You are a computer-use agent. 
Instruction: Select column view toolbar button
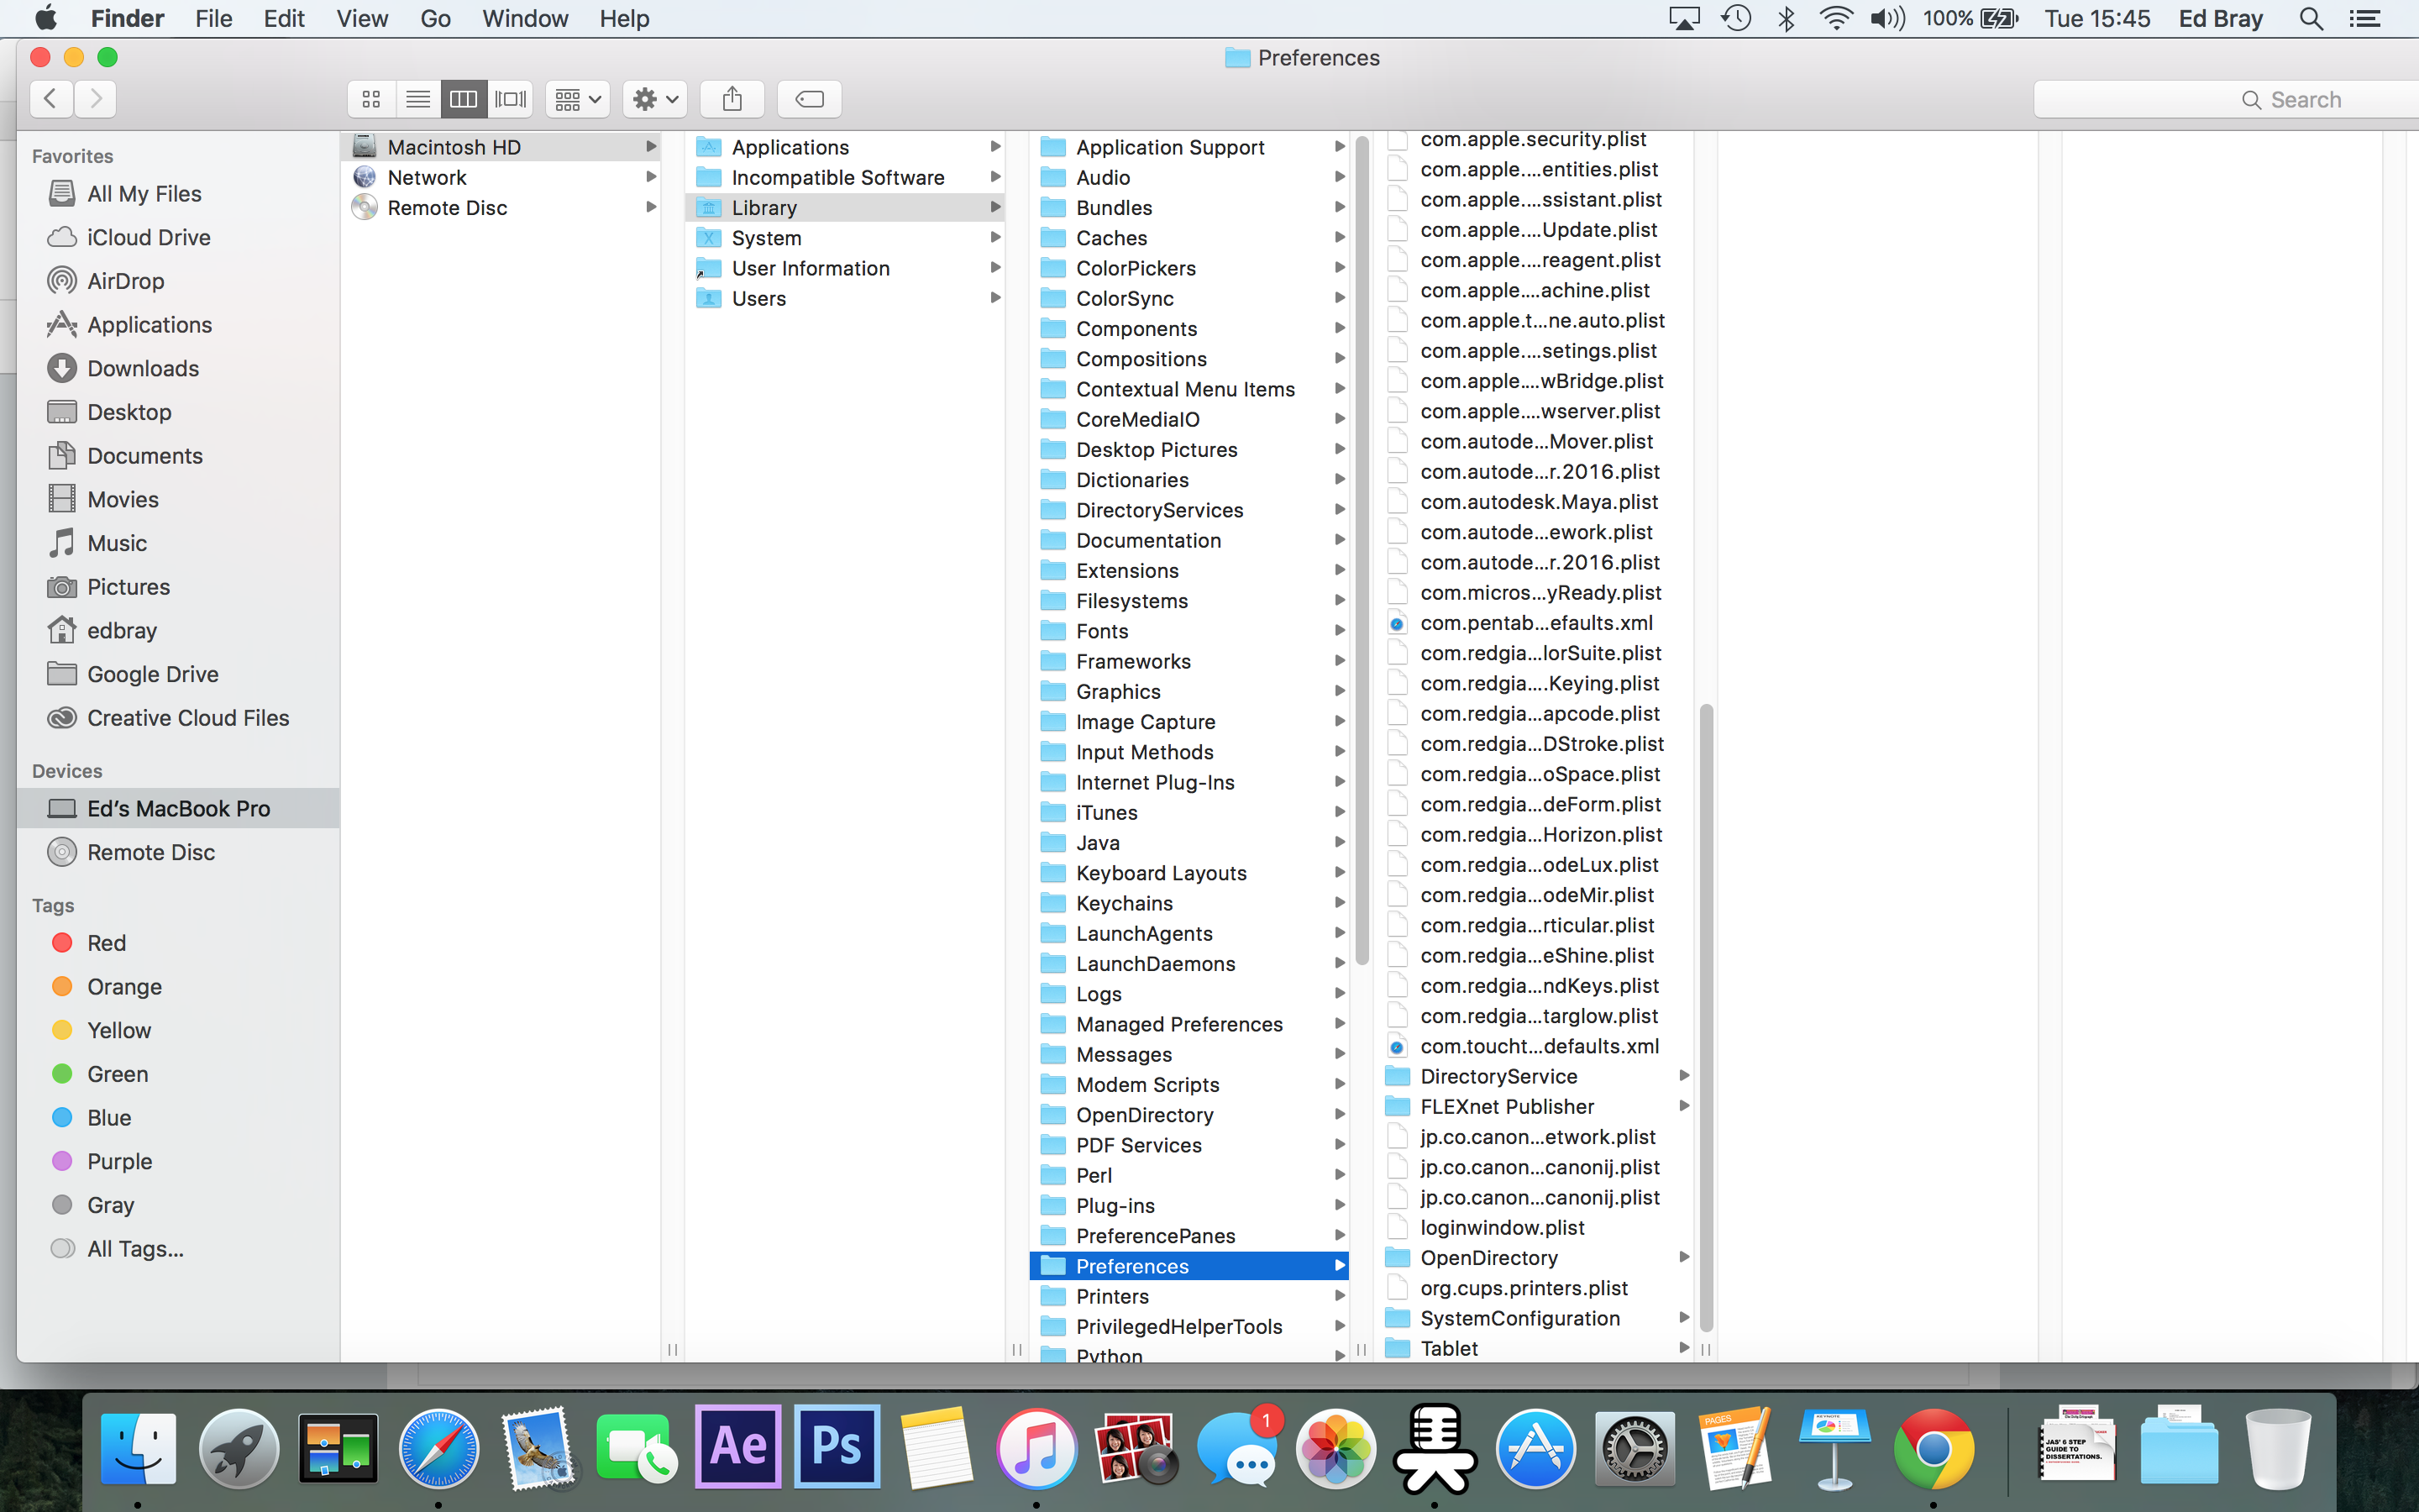(x=464, y=99)
